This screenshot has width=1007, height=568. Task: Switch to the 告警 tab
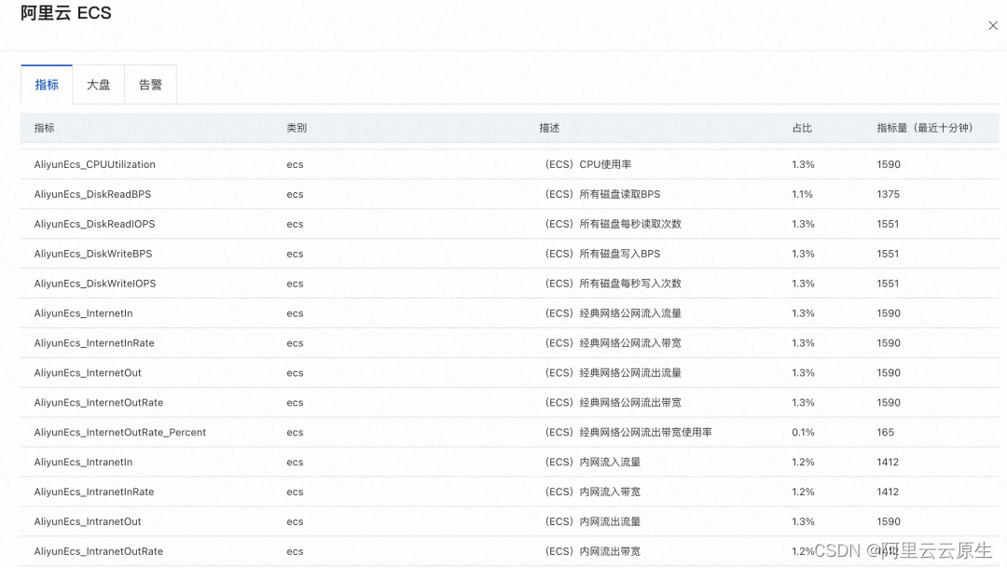tap(150, 84)
